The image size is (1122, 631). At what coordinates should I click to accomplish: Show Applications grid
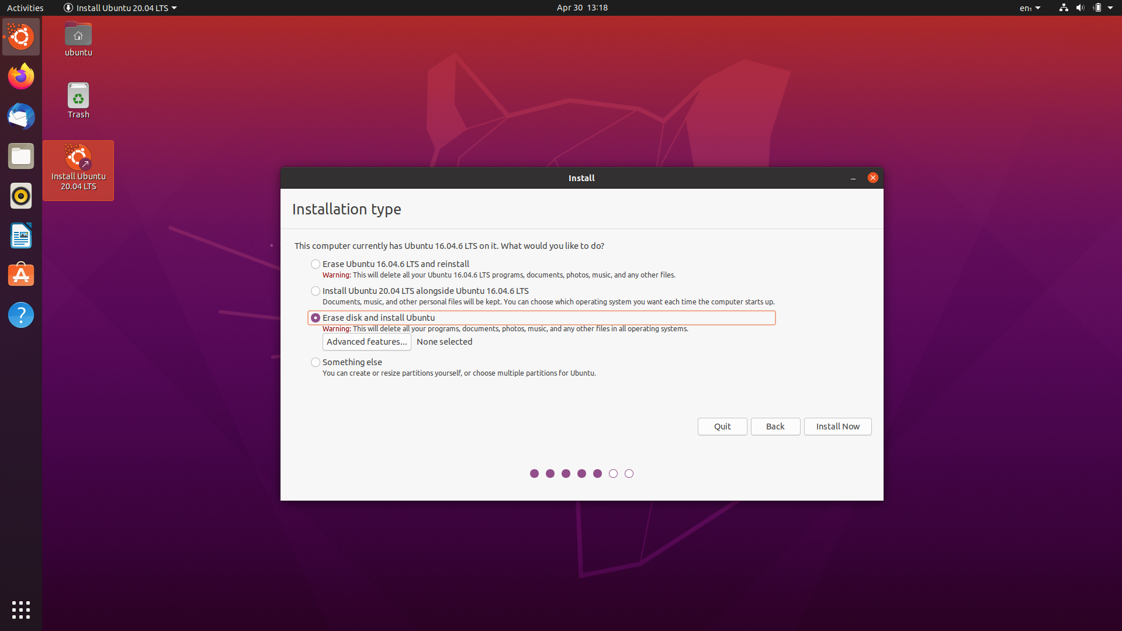click(21, 610)
